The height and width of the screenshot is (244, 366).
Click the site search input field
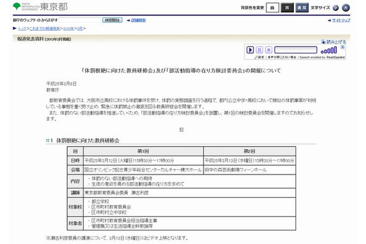point(80,20)
